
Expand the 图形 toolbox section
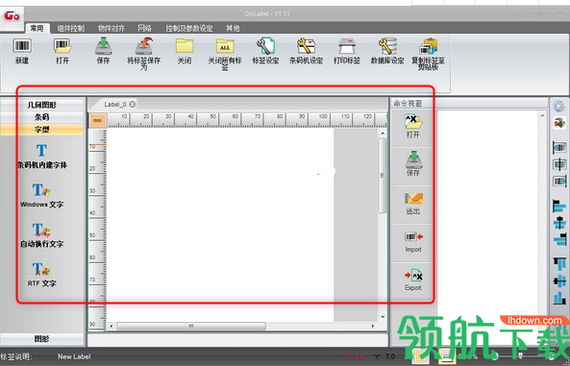42,339
